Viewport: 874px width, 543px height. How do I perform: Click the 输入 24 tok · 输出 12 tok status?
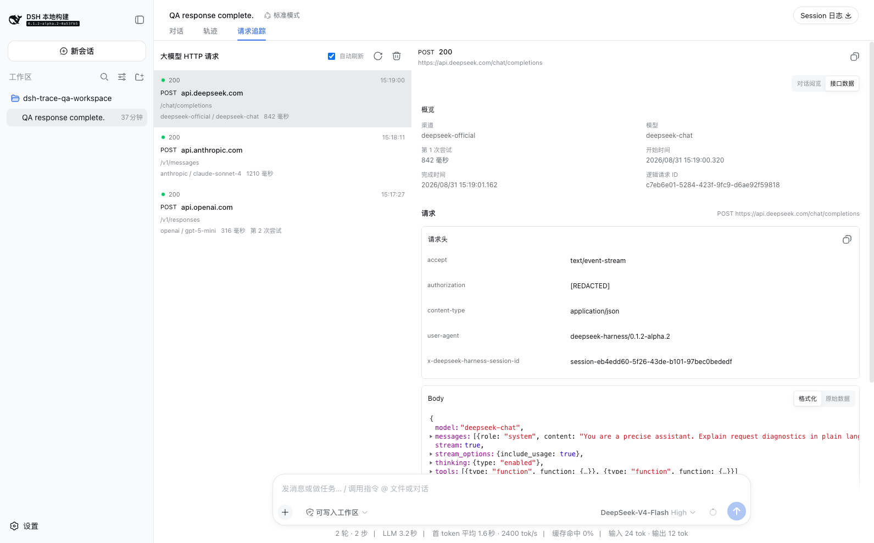[648, 533]
